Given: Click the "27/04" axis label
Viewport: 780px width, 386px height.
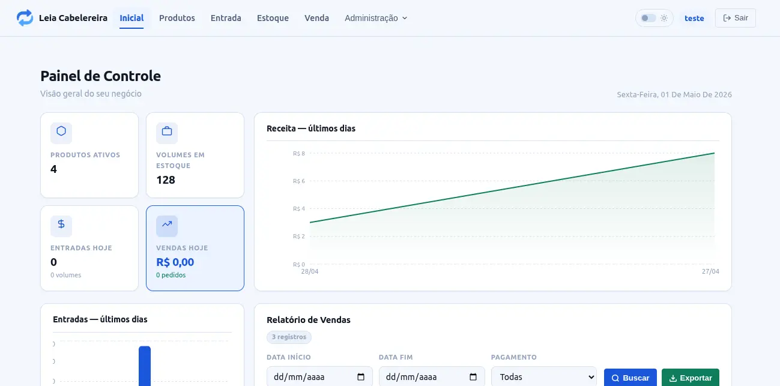Looking at the screenshot, I should pyautogui.click(x=710, y=271).
